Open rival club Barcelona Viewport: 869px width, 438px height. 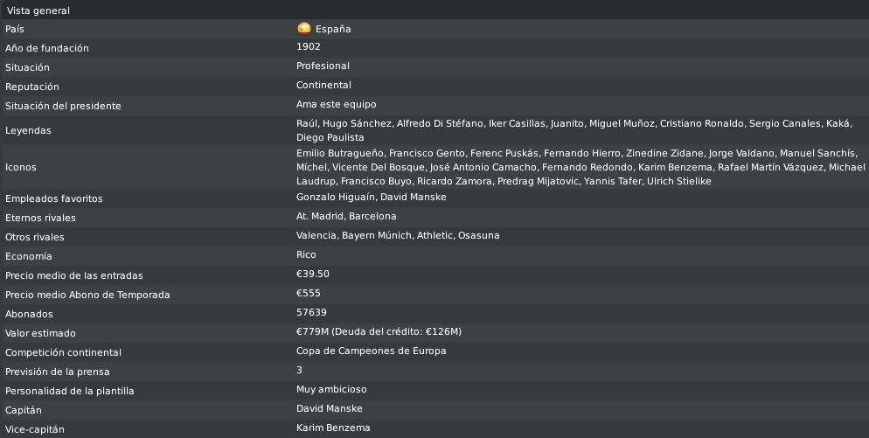[372, 216]
